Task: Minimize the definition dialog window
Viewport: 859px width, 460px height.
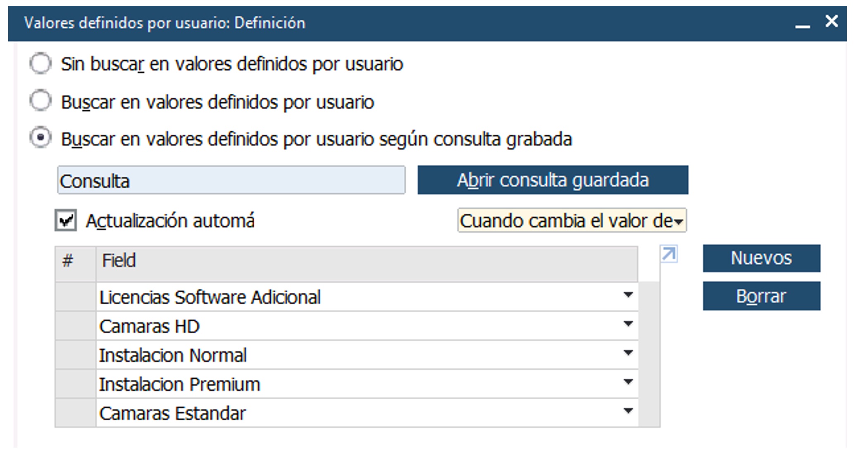Action: [802, 24]
